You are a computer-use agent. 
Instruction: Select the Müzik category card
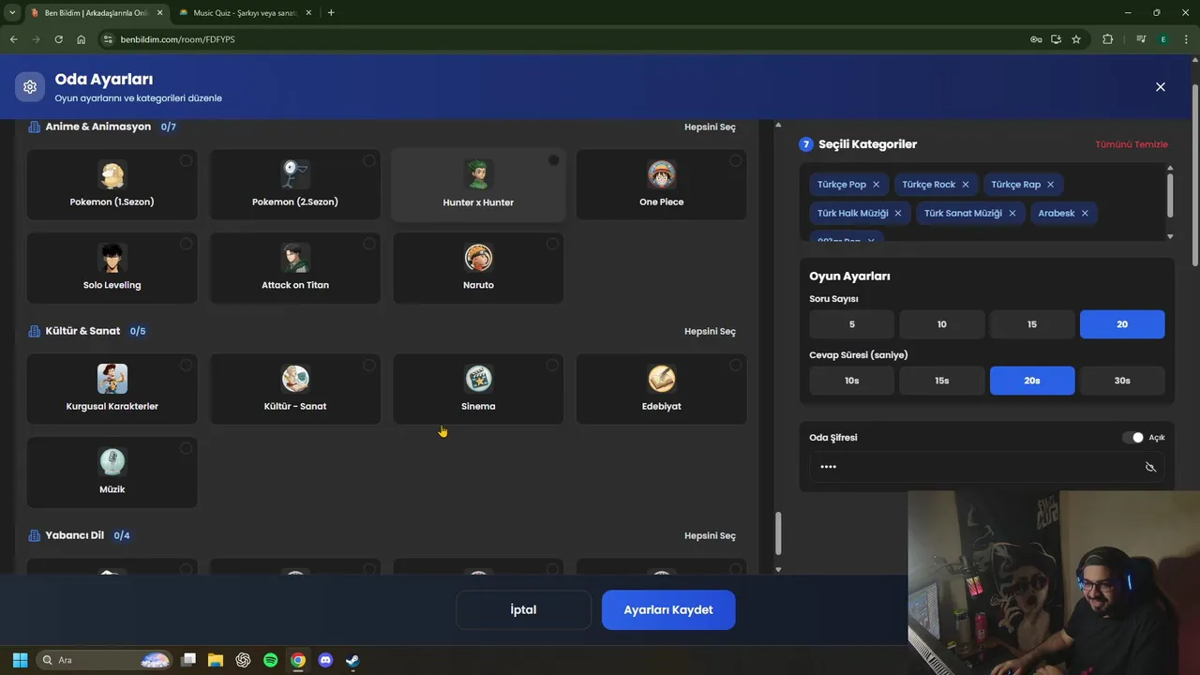(x=112, y=472)
